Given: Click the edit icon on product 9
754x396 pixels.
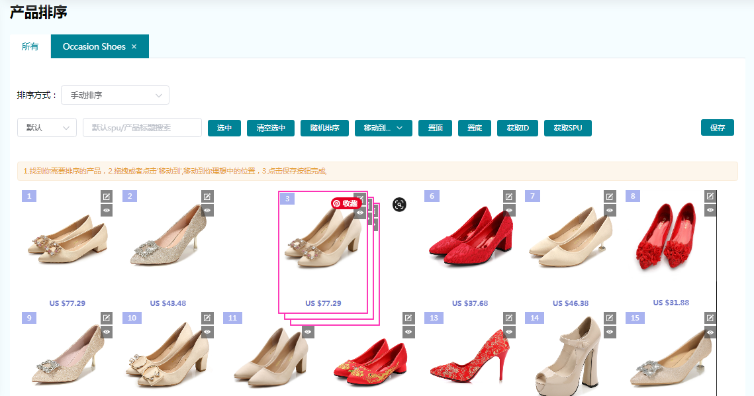Looking at the screenshot, I should pyautogui.click(x=107, y=318).
